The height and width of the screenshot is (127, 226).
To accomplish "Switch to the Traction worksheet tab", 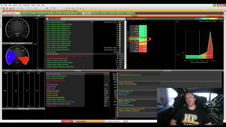I will tap(86, 13).
